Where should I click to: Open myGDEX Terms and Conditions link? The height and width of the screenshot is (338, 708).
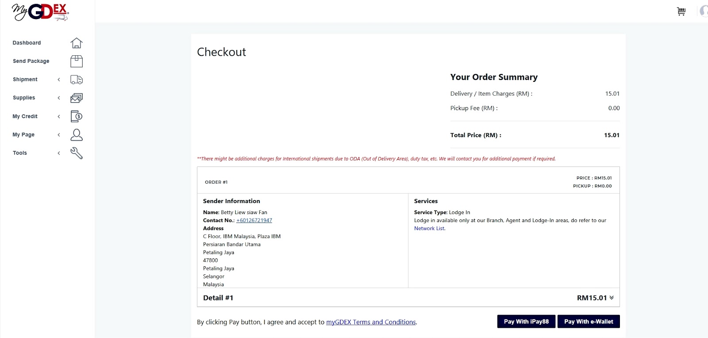[x=371, y=322]
